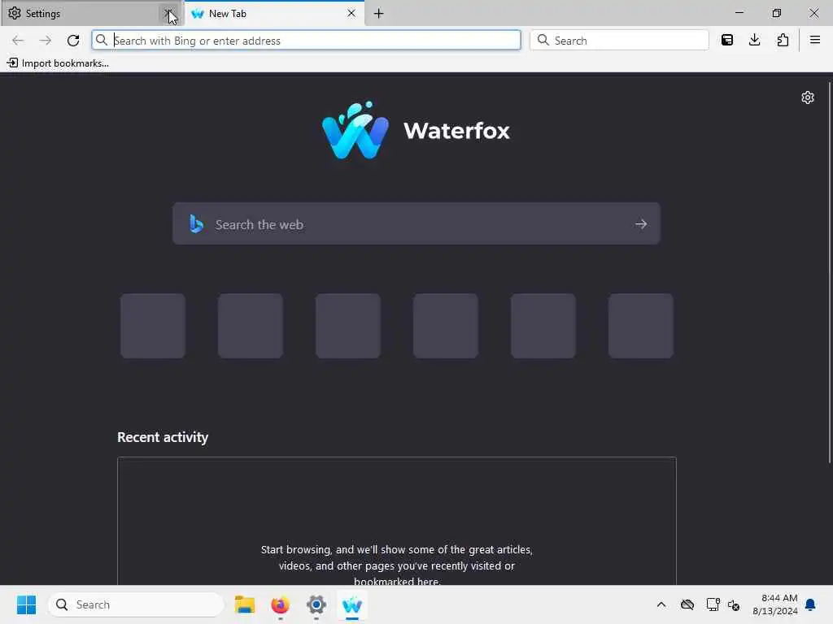Open the fifth empty shortcut tile
This screenshot has height=624, width=833.
pyautogui.click(x=543, y=326)
